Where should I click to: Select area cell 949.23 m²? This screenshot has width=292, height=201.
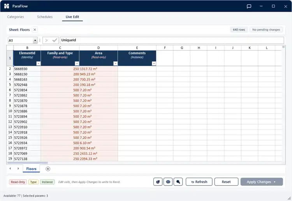(x=99, y=74)
